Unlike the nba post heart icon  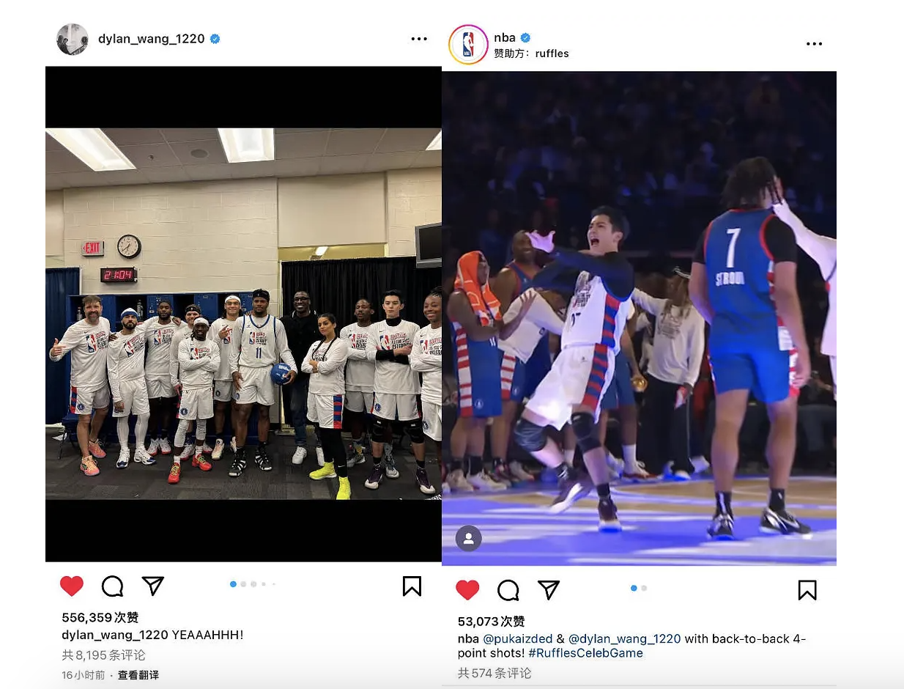pos(467,590)
